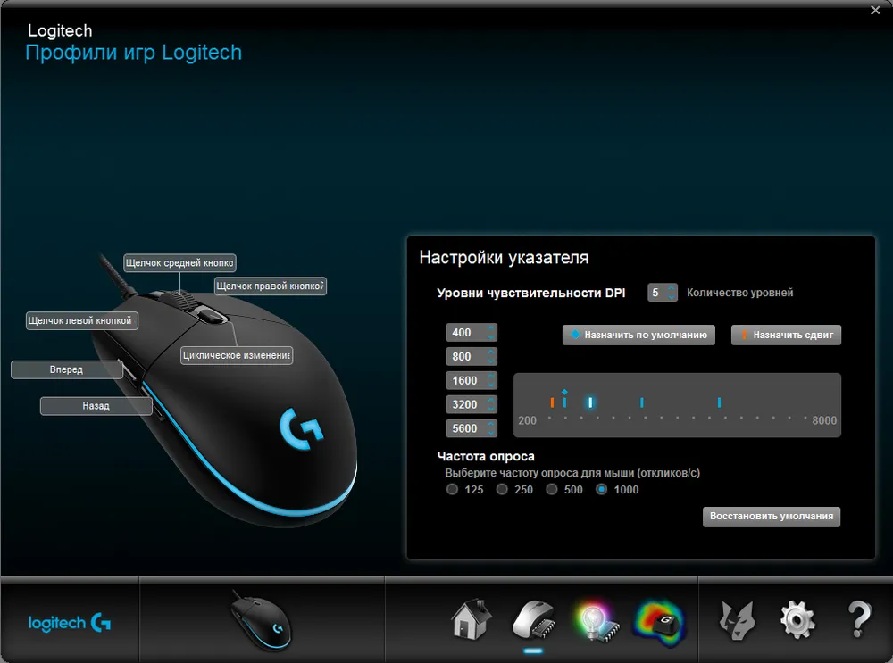
Task: Click the 'Профили игр Logitech' title
Action: (x=134, y=53)
